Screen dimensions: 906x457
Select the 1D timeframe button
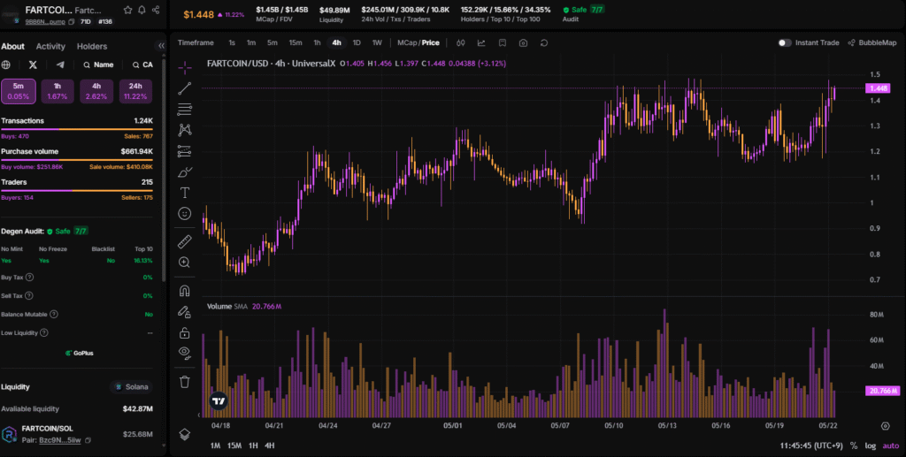[x=357, y=42]
